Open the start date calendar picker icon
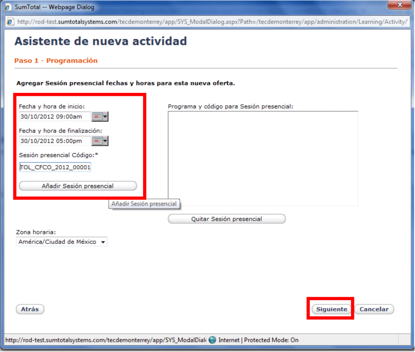415x352 pixels. click(x=100, y=117)
